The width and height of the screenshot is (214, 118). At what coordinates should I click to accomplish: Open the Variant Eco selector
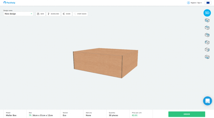point(72,114)
